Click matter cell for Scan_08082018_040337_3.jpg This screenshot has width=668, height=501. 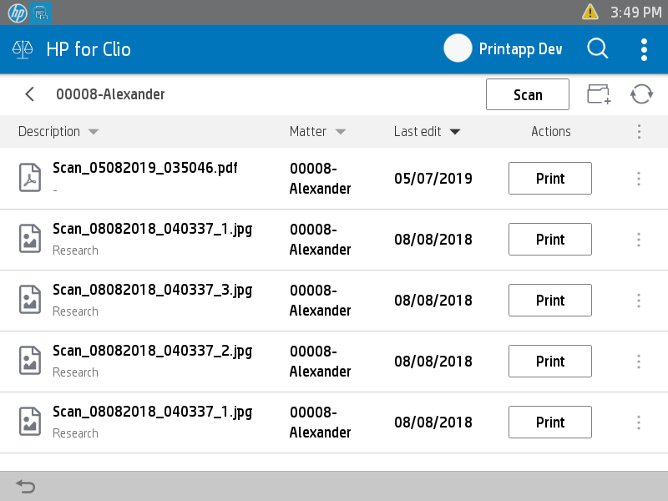click(x=321, y=301)
